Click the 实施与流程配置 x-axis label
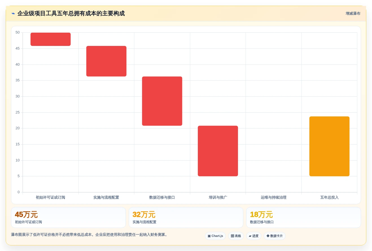The width and height of the screenshot is (372, 251). (x=106, y=197)
